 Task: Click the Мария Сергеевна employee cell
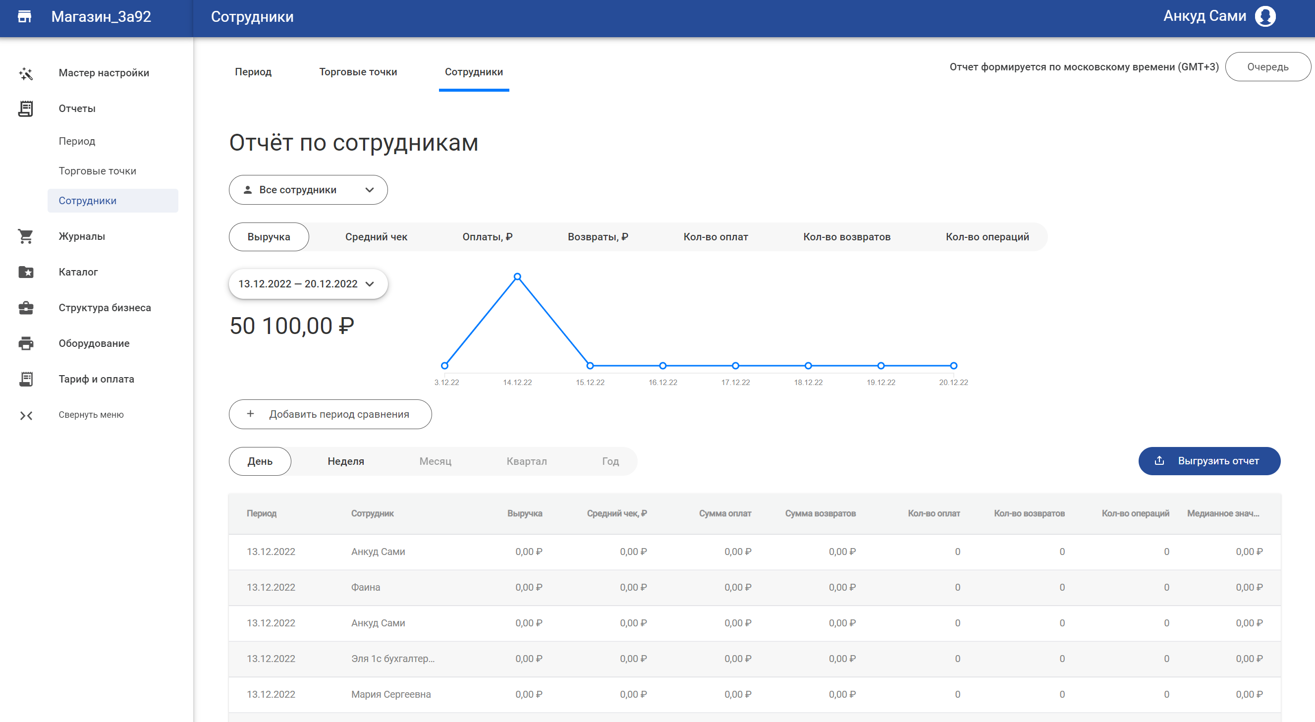390,695
